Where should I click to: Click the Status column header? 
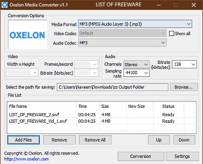click(168, 106)
